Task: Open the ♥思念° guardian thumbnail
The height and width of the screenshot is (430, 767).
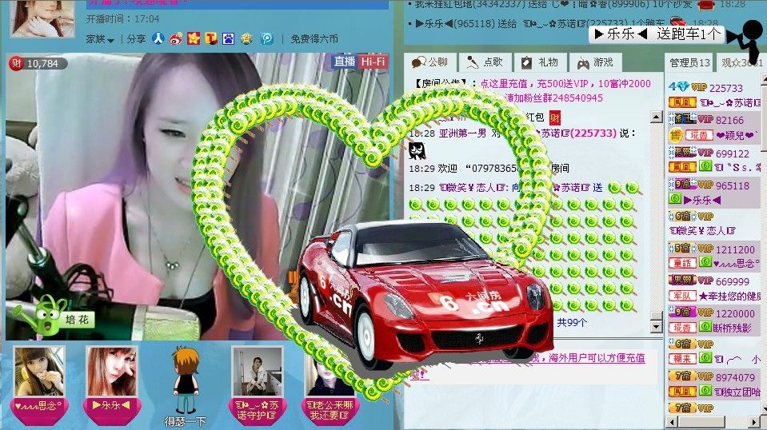Action: (x=39, y=385)
